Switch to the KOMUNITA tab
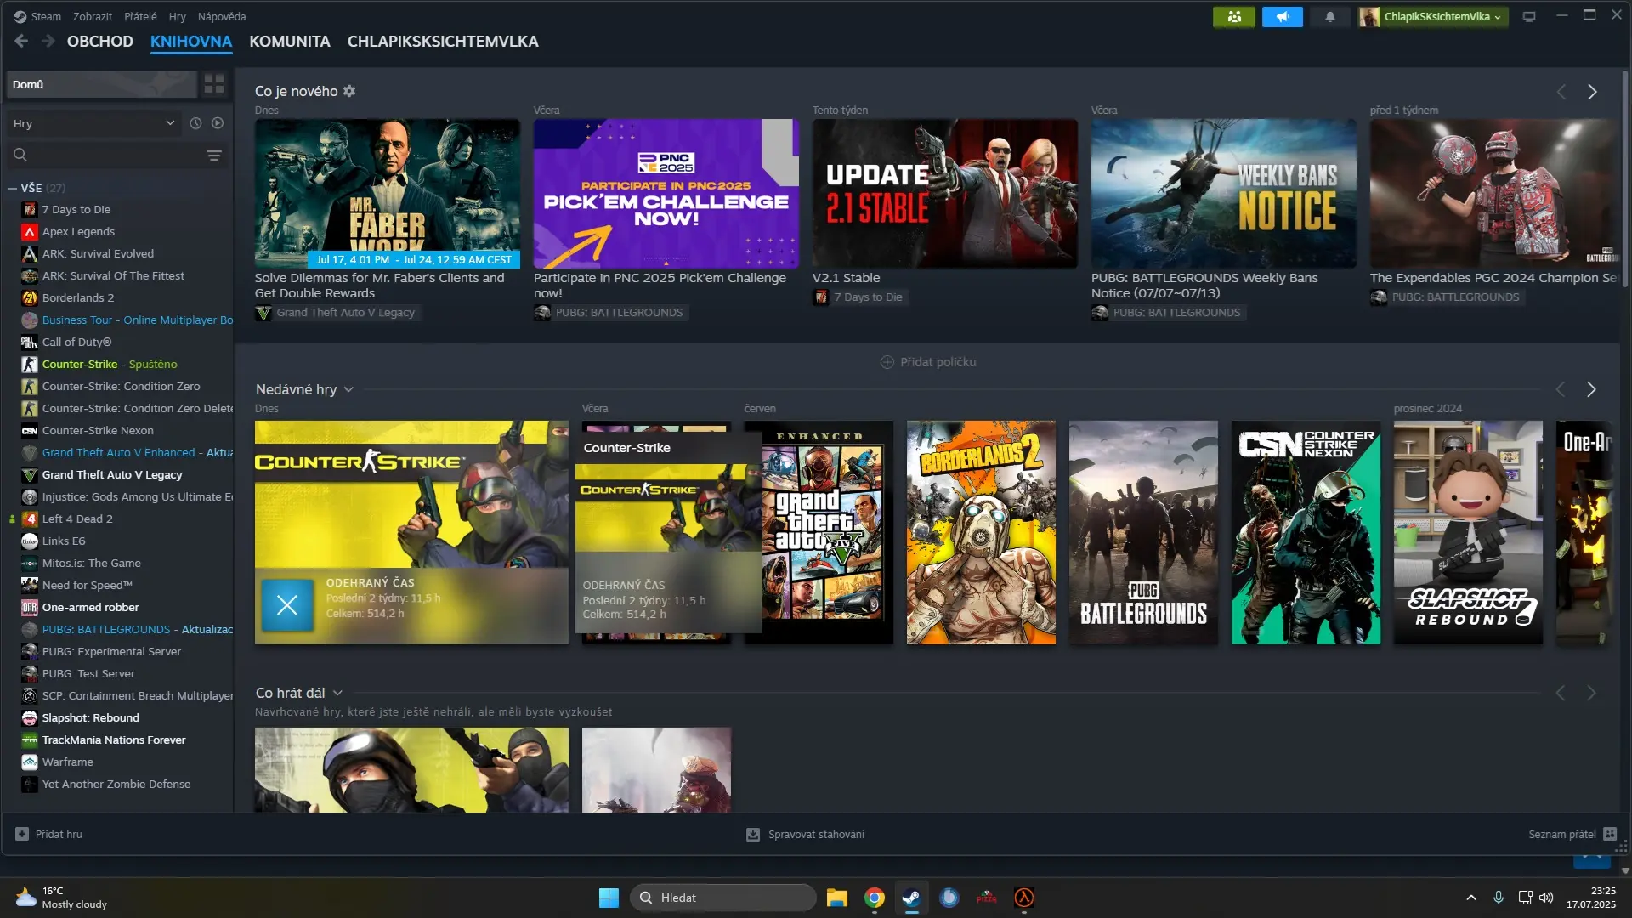Screen dimensions: 1632x918 (289, 42)
